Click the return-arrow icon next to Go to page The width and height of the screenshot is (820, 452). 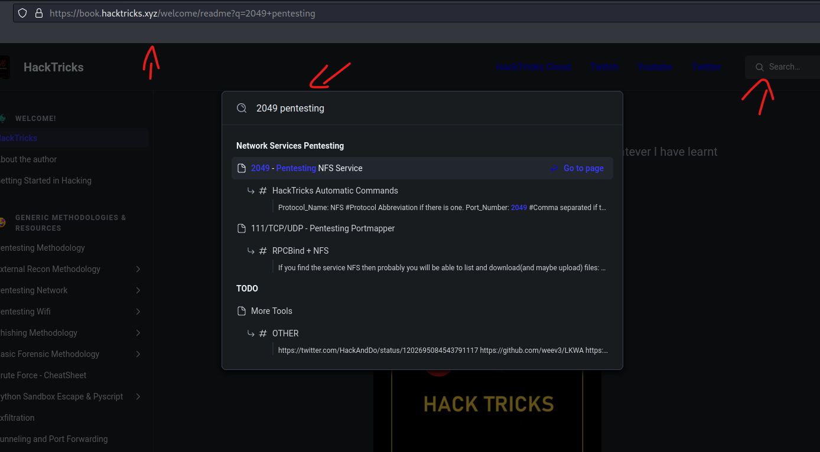pyautogui.click(x=555, y=169)
